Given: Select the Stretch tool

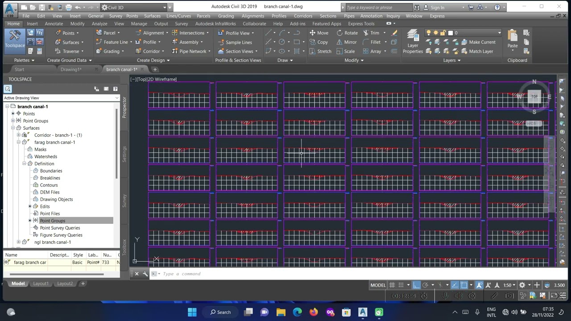Looking at the screenshot, I should tap(320, 51).
